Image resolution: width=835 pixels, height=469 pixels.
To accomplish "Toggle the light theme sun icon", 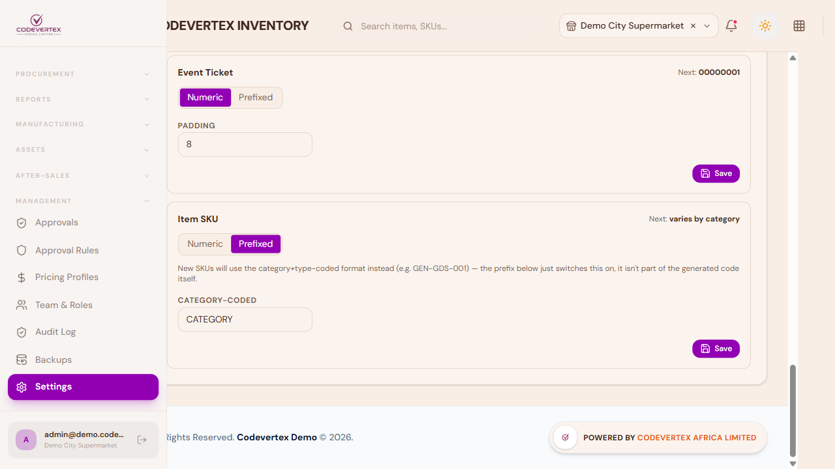I will (x=765, y=26).
